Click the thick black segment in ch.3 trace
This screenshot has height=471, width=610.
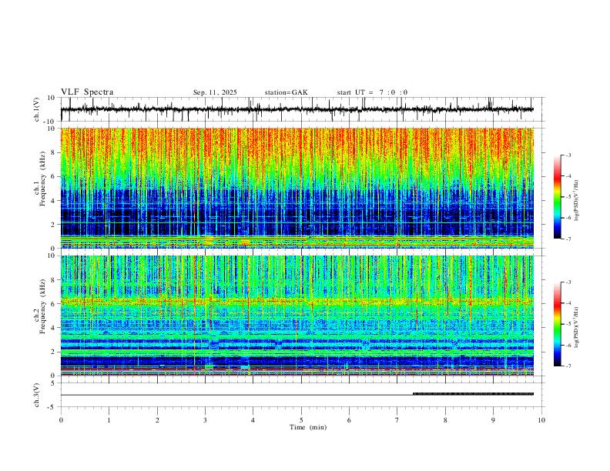473,394
